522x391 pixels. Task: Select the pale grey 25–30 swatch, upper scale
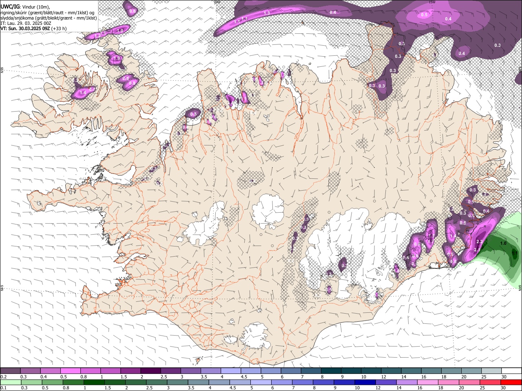pyautogui.click(x=491, y=371)
